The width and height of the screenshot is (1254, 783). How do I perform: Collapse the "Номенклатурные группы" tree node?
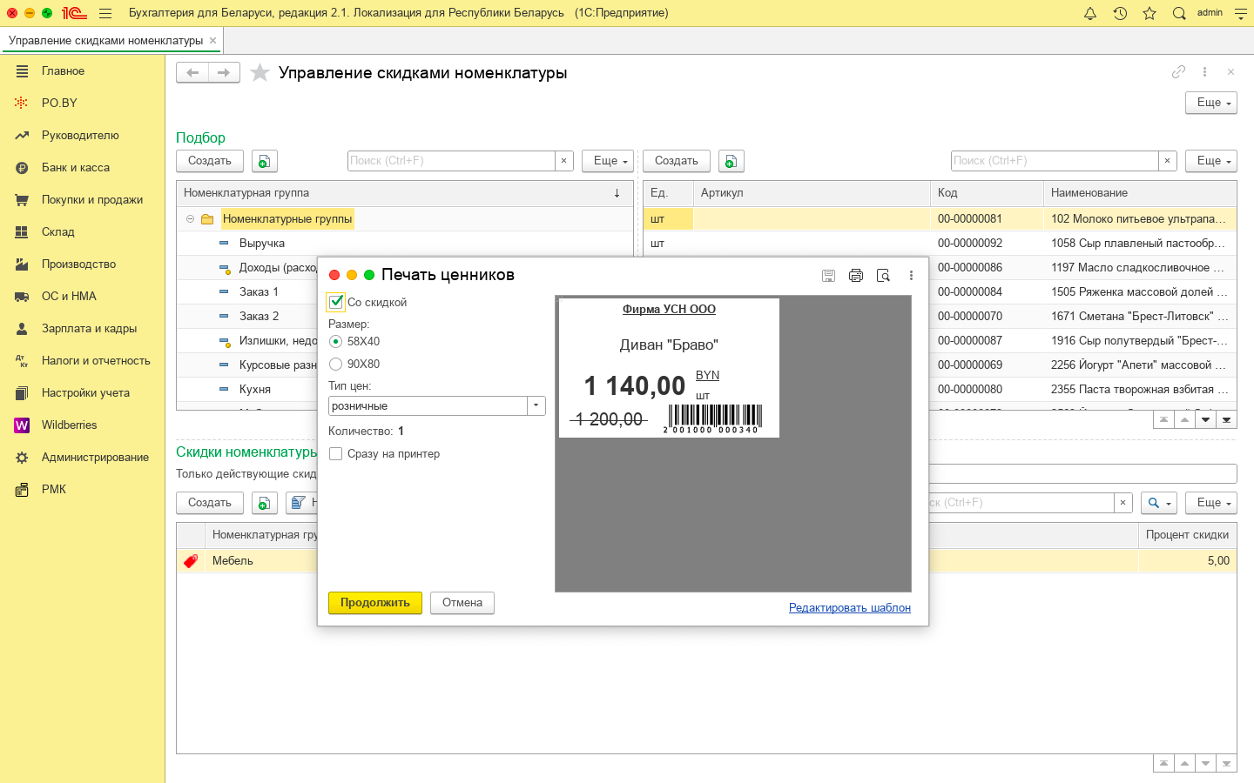190,219
